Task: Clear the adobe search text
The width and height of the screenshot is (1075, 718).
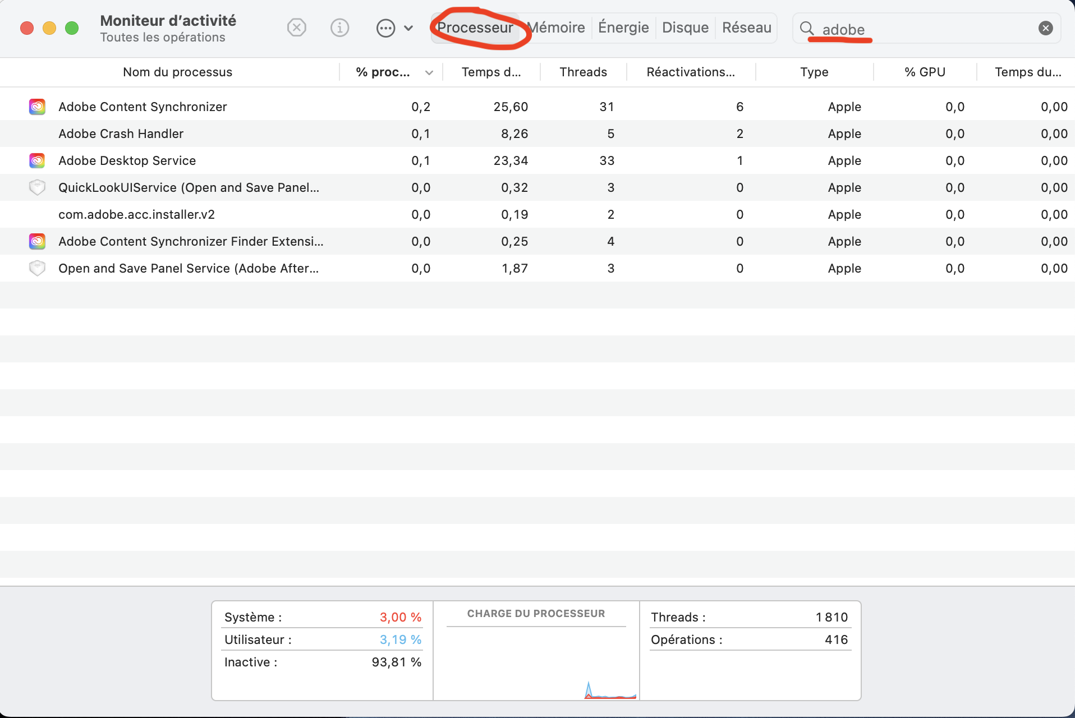Action: point(1045,27)
